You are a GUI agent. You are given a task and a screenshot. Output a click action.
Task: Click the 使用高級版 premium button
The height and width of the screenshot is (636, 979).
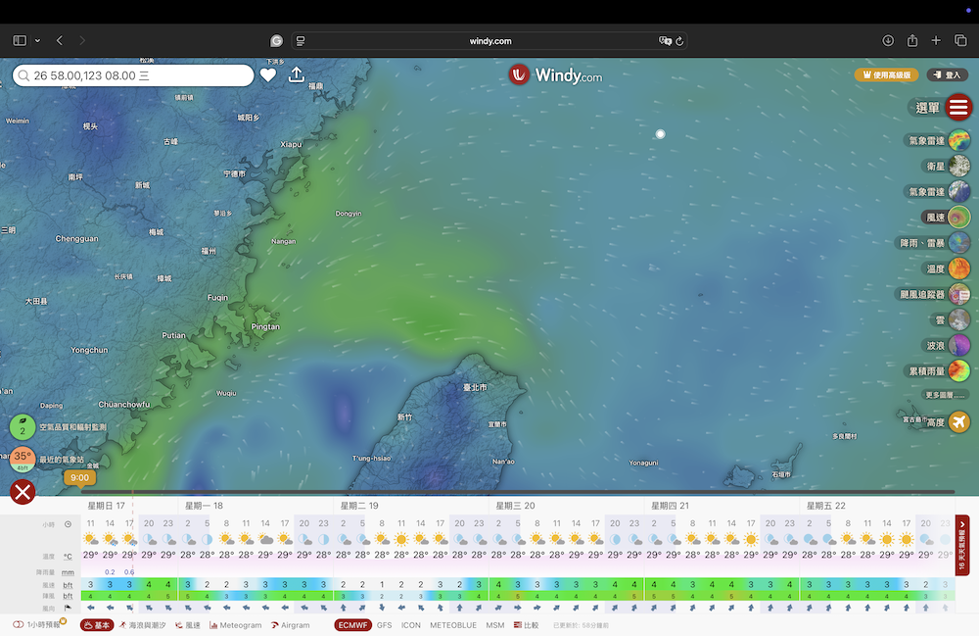[886, 74]
